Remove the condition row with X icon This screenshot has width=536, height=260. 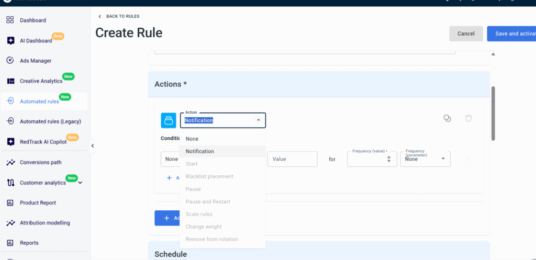point(468,159)
